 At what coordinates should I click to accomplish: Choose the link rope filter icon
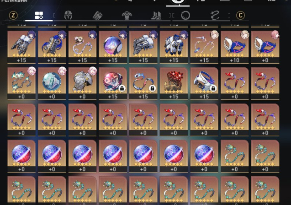pos(215,15)
